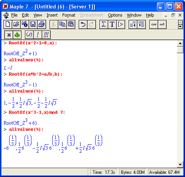Viewport: 185px width, 177px height.
Task: Click the last allvalues(%); input line
Action: coord(26,129)
